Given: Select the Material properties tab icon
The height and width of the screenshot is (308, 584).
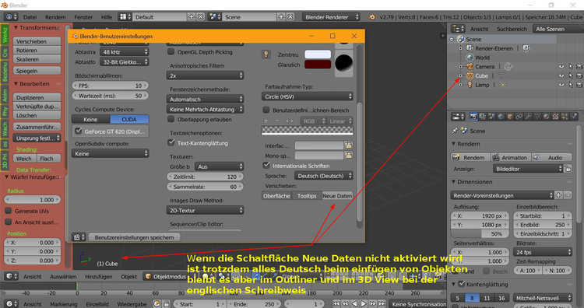Looking at the screenshot, I should click(547, 117).
